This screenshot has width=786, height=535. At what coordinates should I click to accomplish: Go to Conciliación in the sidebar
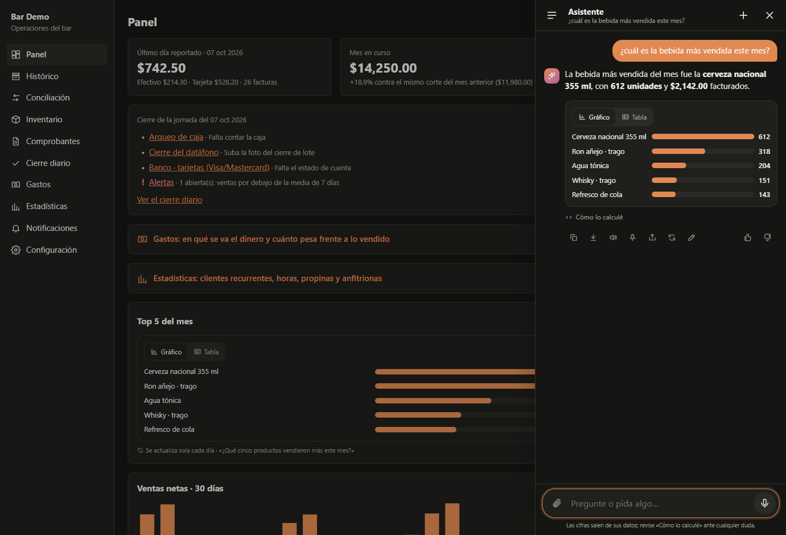click(x=57, y=98)
